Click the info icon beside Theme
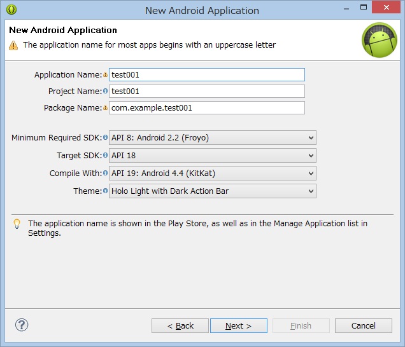 (105, 191)
